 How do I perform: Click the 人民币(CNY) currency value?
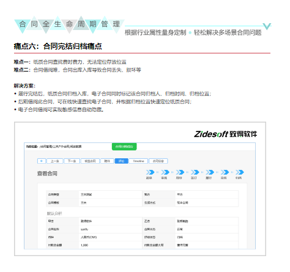click(89, 237)
